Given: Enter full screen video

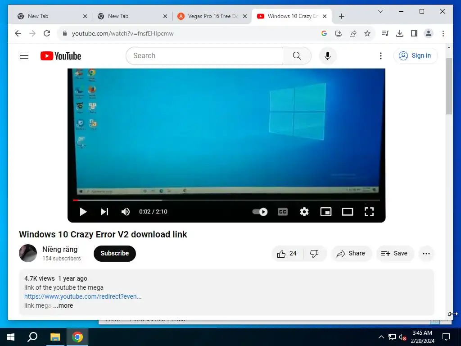Looking at the screenshot, I should pyautogui.click(x=369, y=212).
